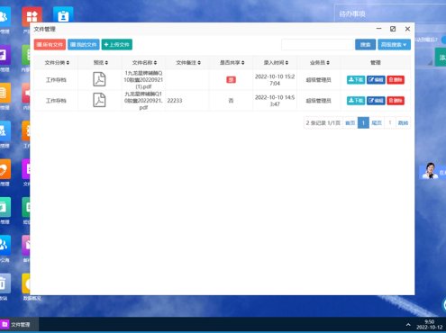Viewport: 446px width, 333px height.
Task: Open the purple desktop icon in left column
Action: click(x=5, y=55)
